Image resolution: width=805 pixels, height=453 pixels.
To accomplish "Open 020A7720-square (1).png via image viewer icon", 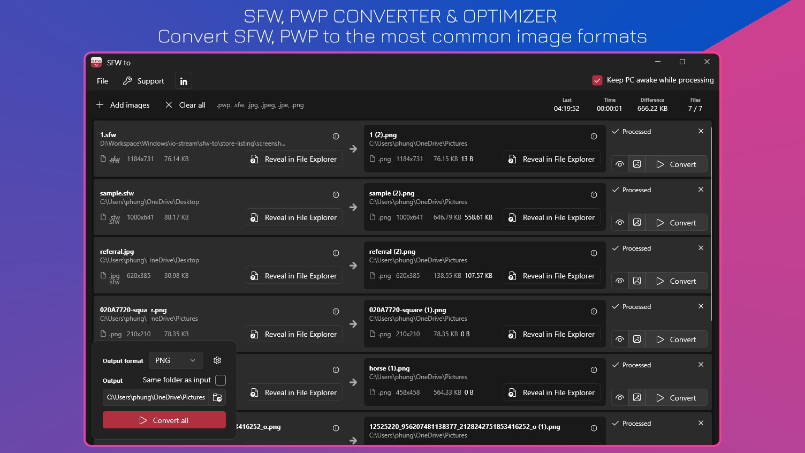I will coord(637,339).
